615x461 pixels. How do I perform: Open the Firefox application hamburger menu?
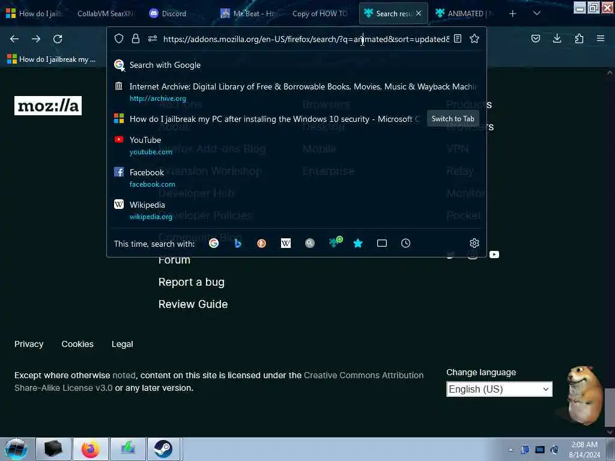601,38
